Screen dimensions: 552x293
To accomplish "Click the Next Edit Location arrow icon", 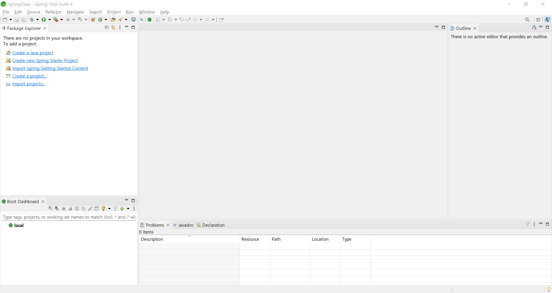I will click(188, 20).
